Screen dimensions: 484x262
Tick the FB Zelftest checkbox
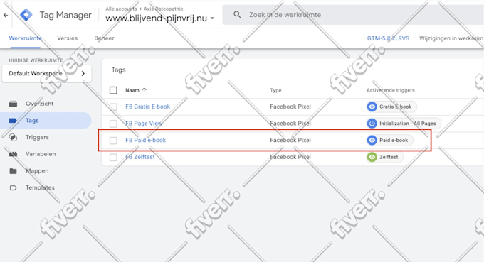113,158
